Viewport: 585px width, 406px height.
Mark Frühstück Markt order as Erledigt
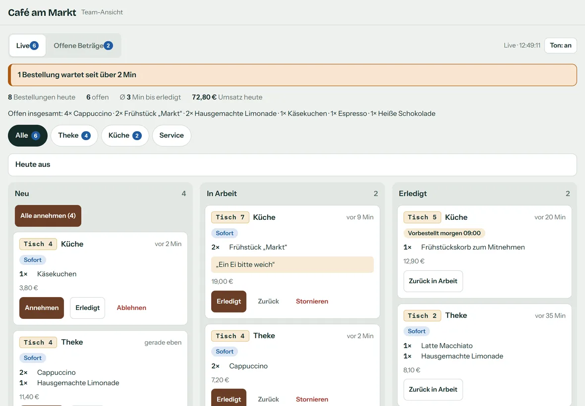[229, 302]
